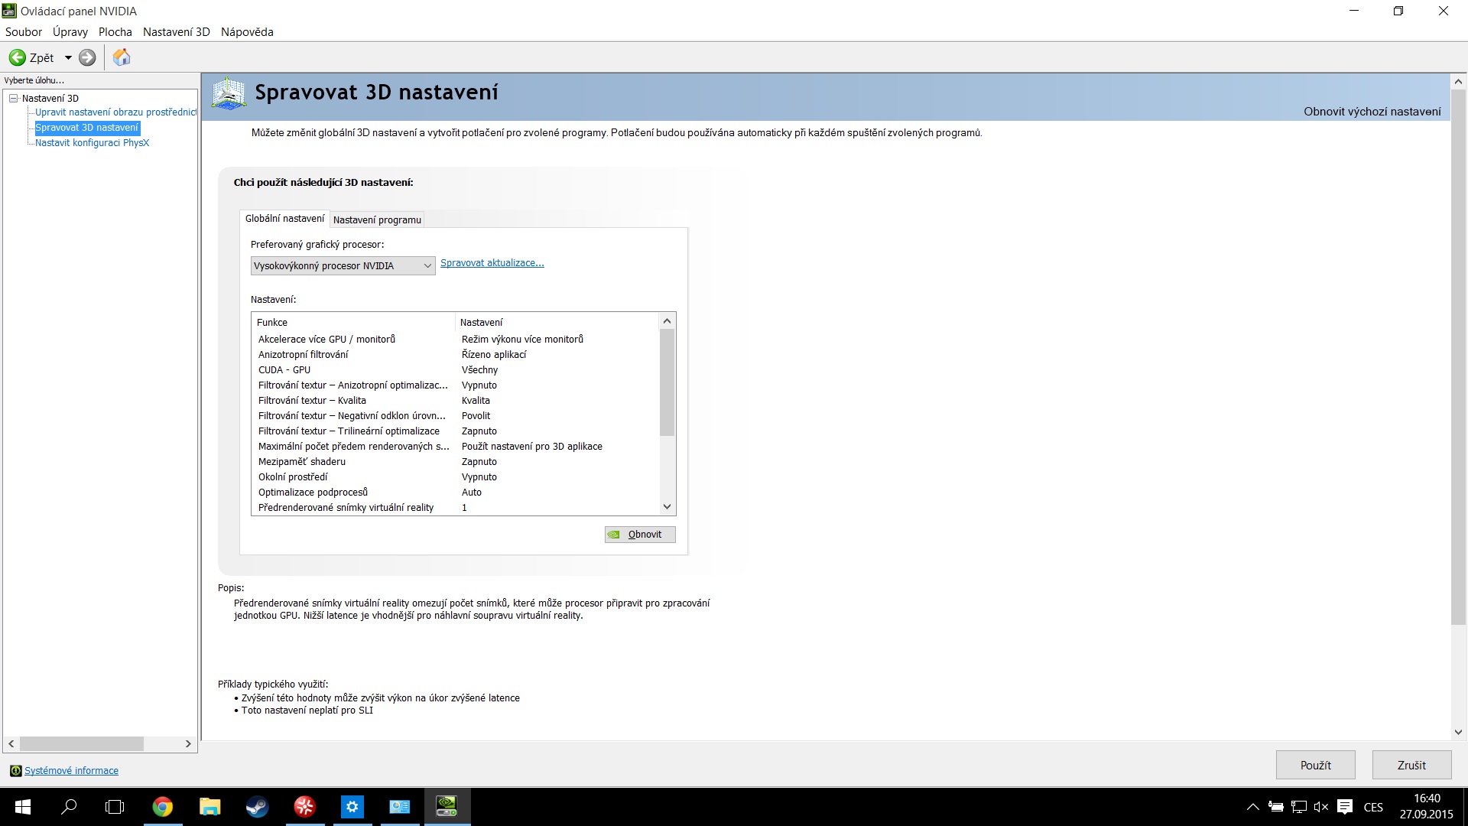Click the NVIDIA icon in the taskbar

click(x=447, y=806)
